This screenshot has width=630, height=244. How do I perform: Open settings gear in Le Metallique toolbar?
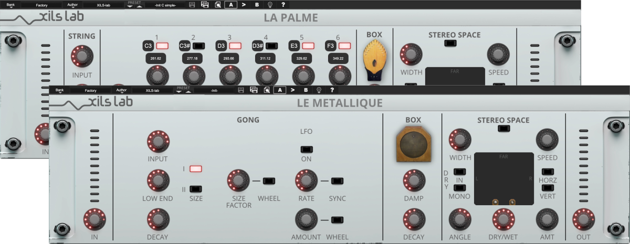tap(319, 90)
